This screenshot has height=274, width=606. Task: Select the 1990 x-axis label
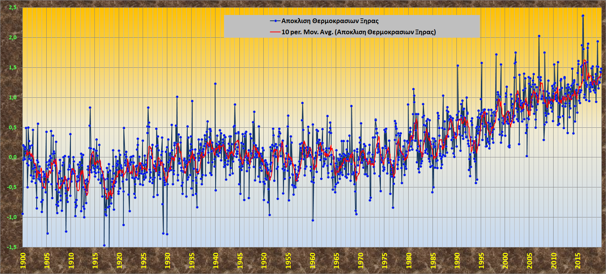pos(457,261)
